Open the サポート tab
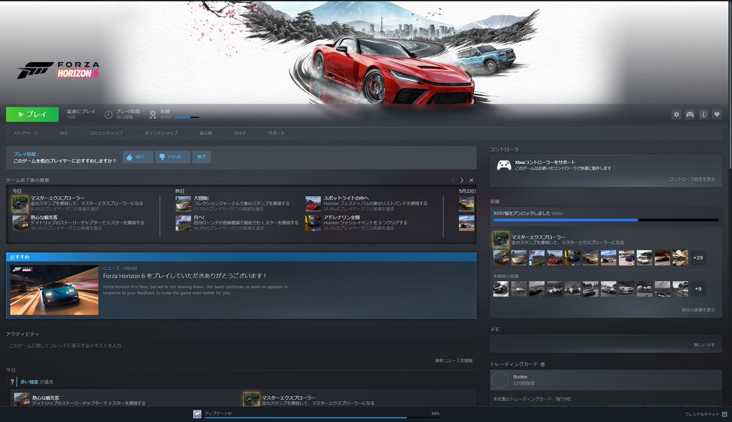 276,133
